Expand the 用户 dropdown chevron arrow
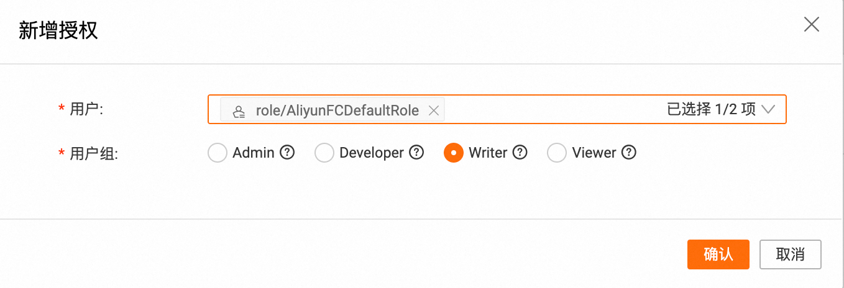This screenshot has height=288, width=844. tap(768, 110)
